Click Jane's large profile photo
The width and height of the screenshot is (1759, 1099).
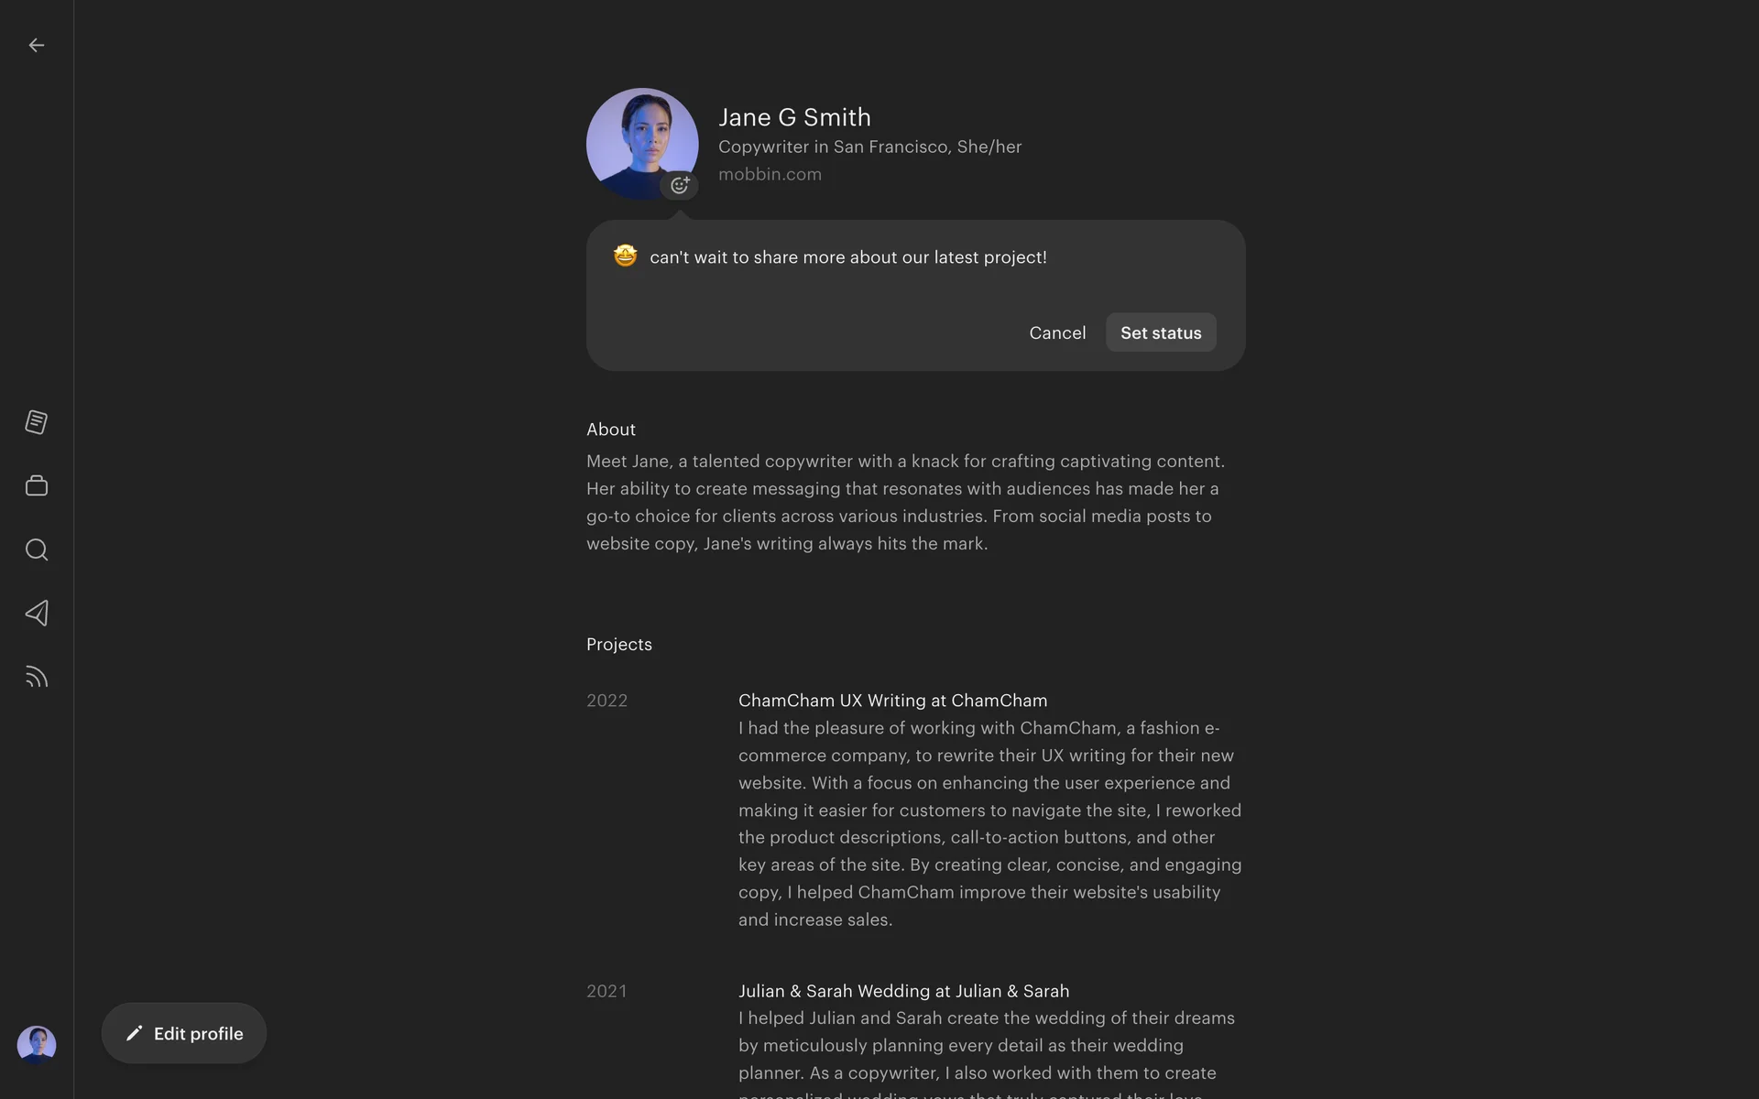(642, 144)
